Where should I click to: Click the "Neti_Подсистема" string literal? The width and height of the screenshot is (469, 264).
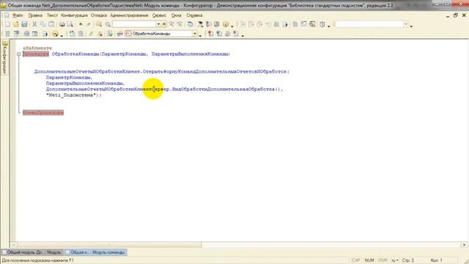coord(72,95)
